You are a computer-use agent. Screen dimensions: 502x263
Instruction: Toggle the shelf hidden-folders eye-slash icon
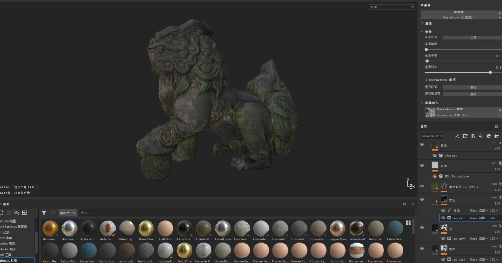pos(17,213)
